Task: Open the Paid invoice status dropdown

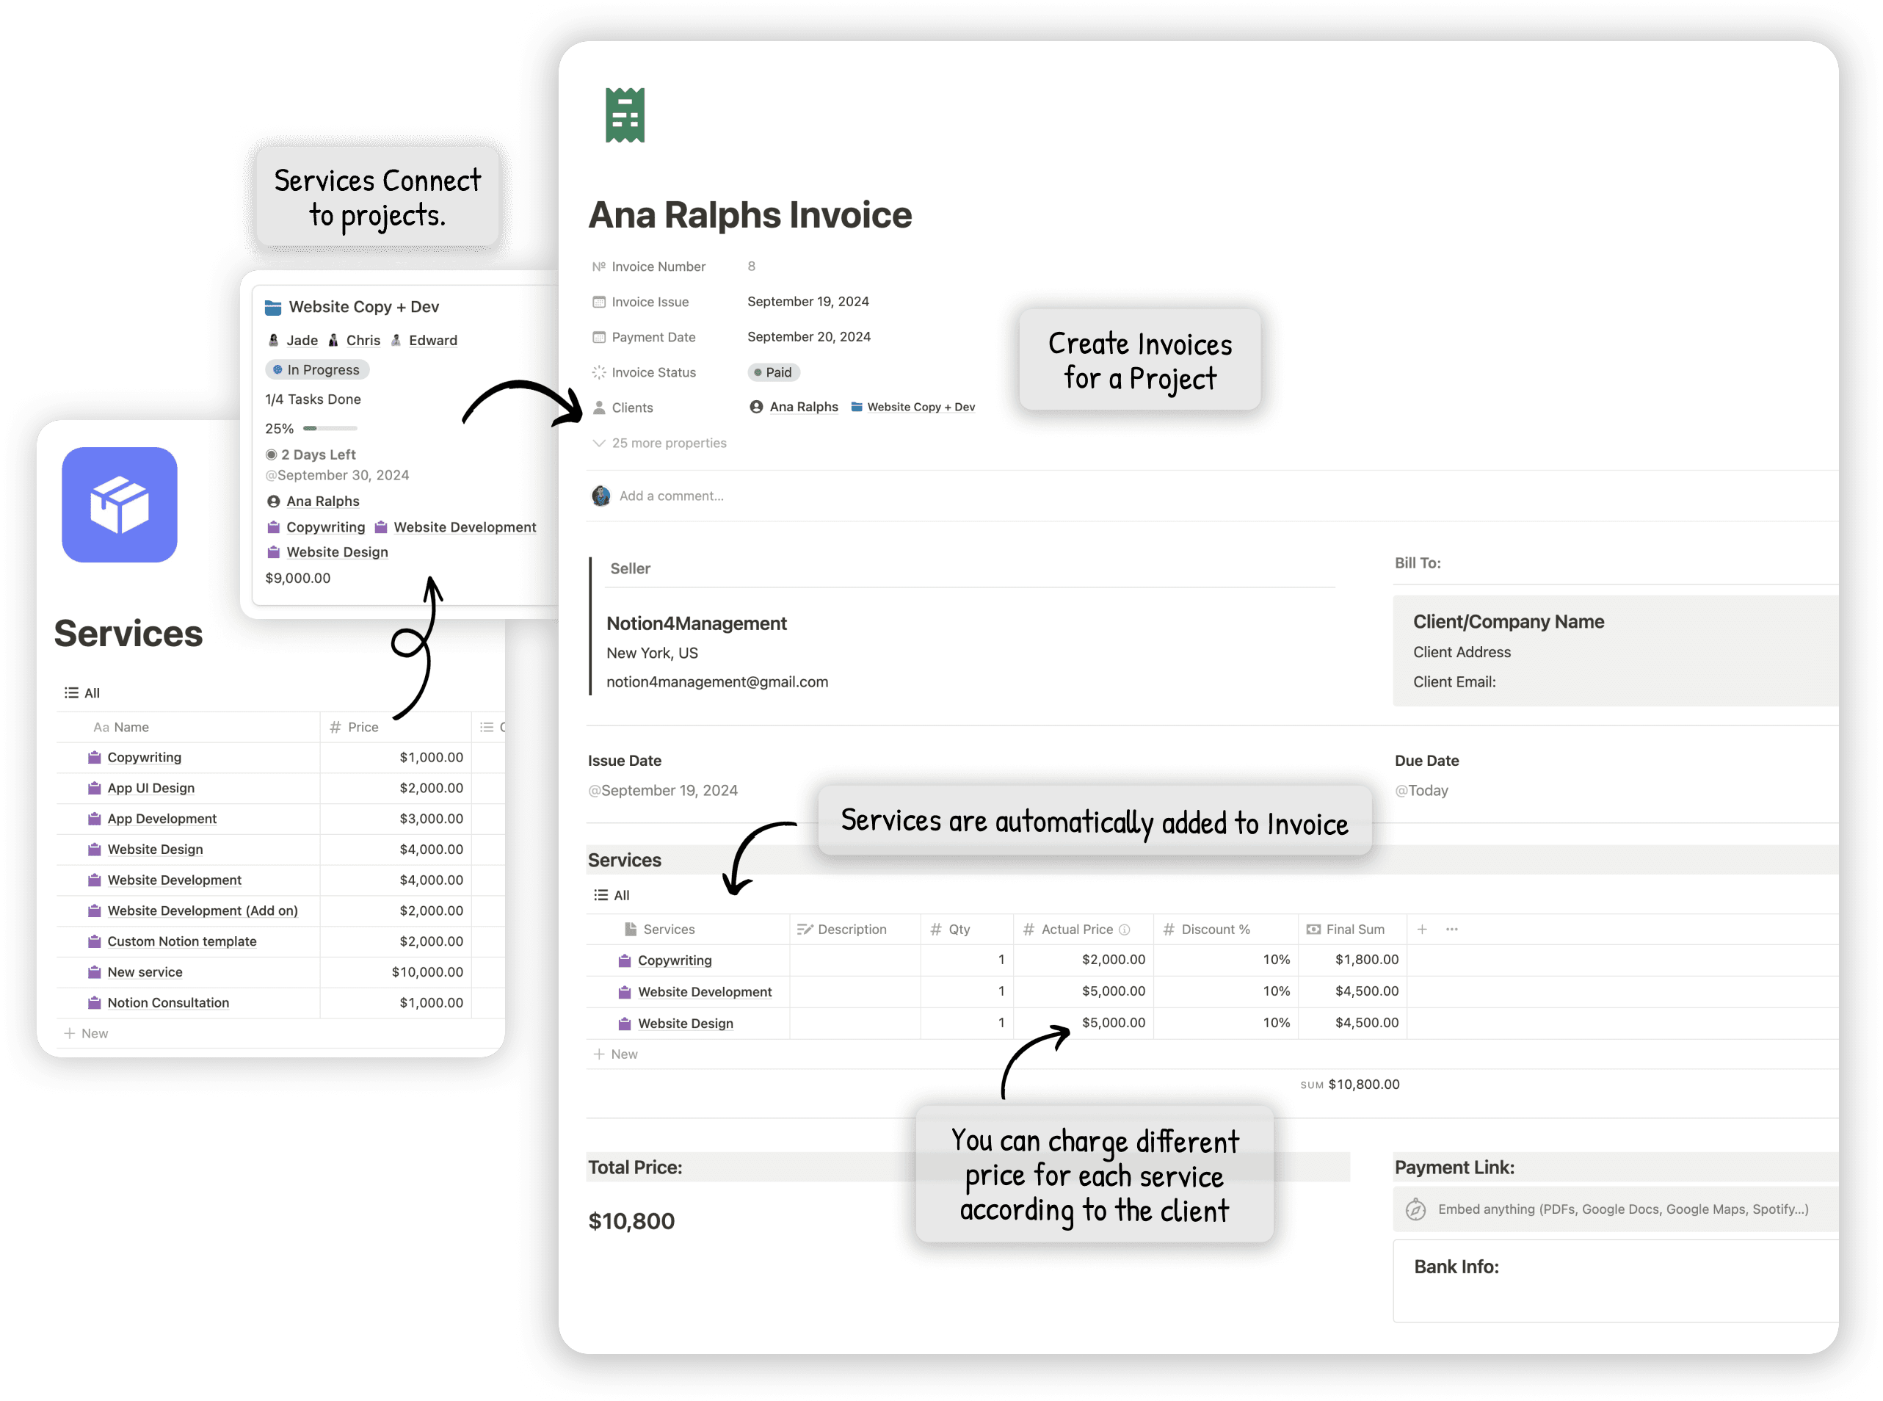Action: [773, 372]
